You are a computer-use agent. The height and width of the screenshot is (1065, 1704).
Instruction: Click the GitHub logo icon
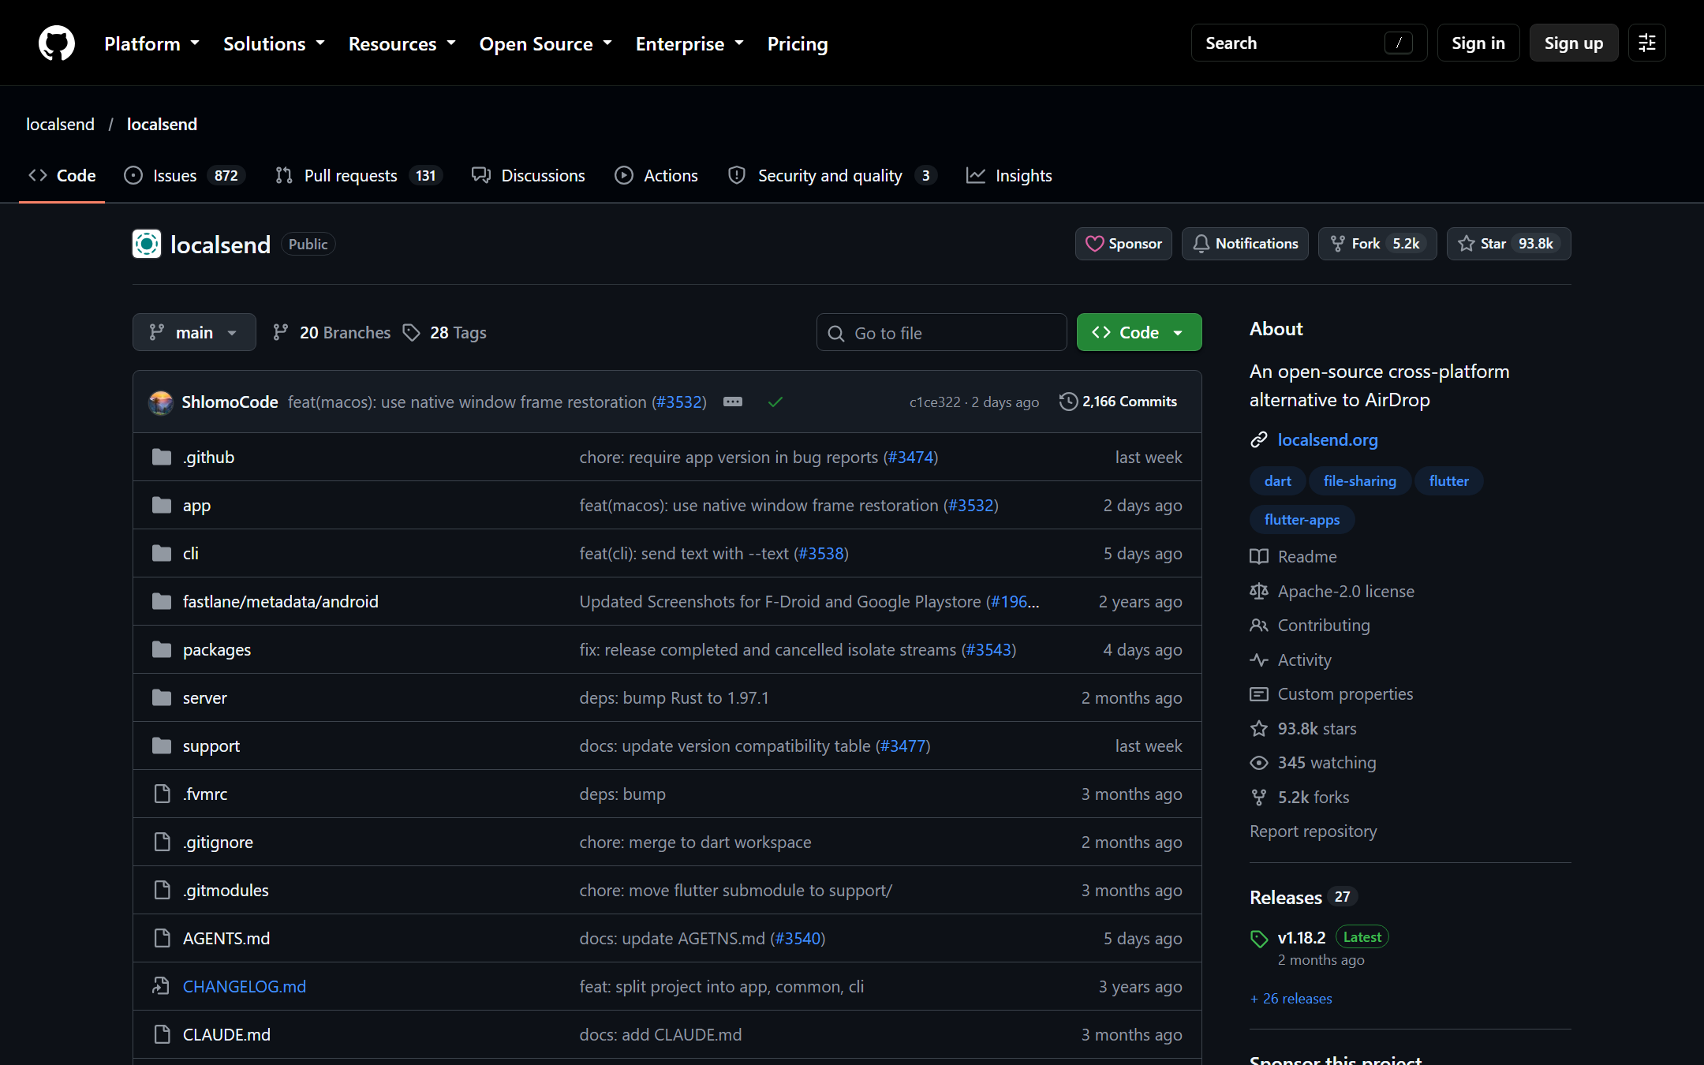click(x=57, y=43)
